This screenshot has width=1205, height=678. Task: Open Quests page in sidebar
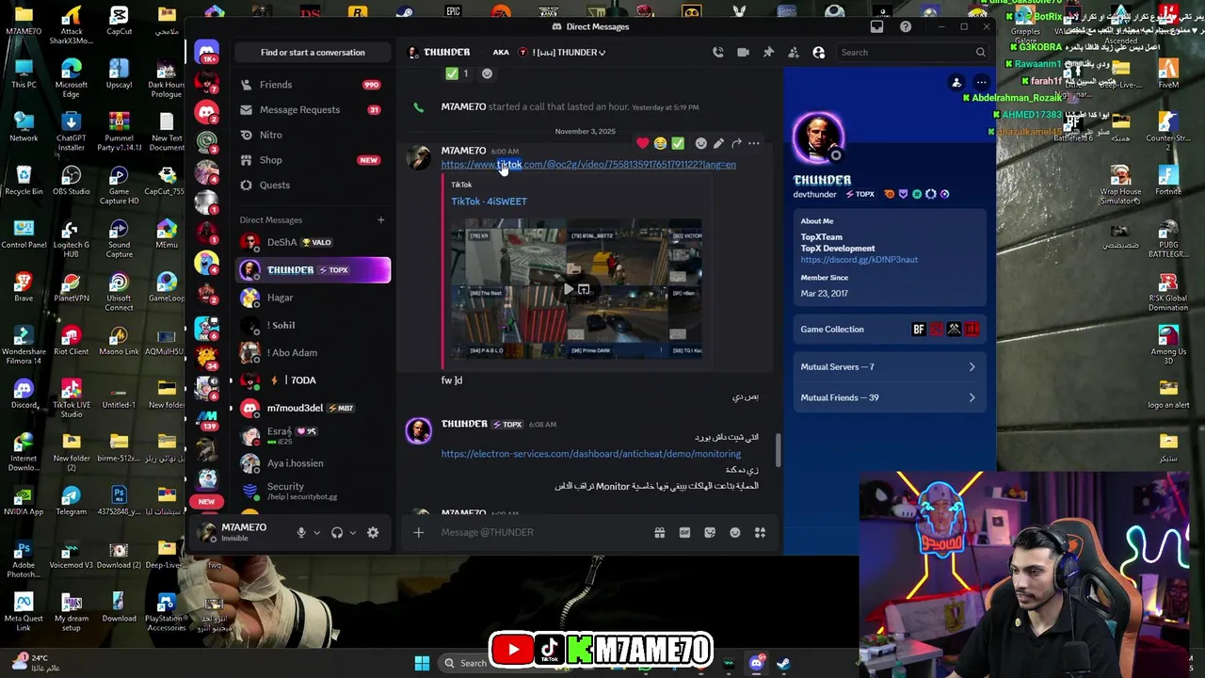tap(312, 185)
